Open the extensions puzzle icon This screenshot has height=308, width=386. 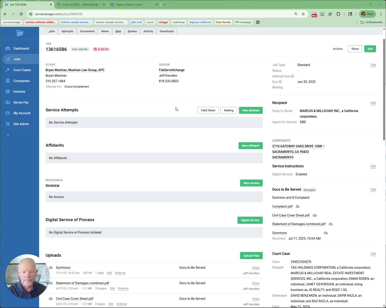(338, 14)
